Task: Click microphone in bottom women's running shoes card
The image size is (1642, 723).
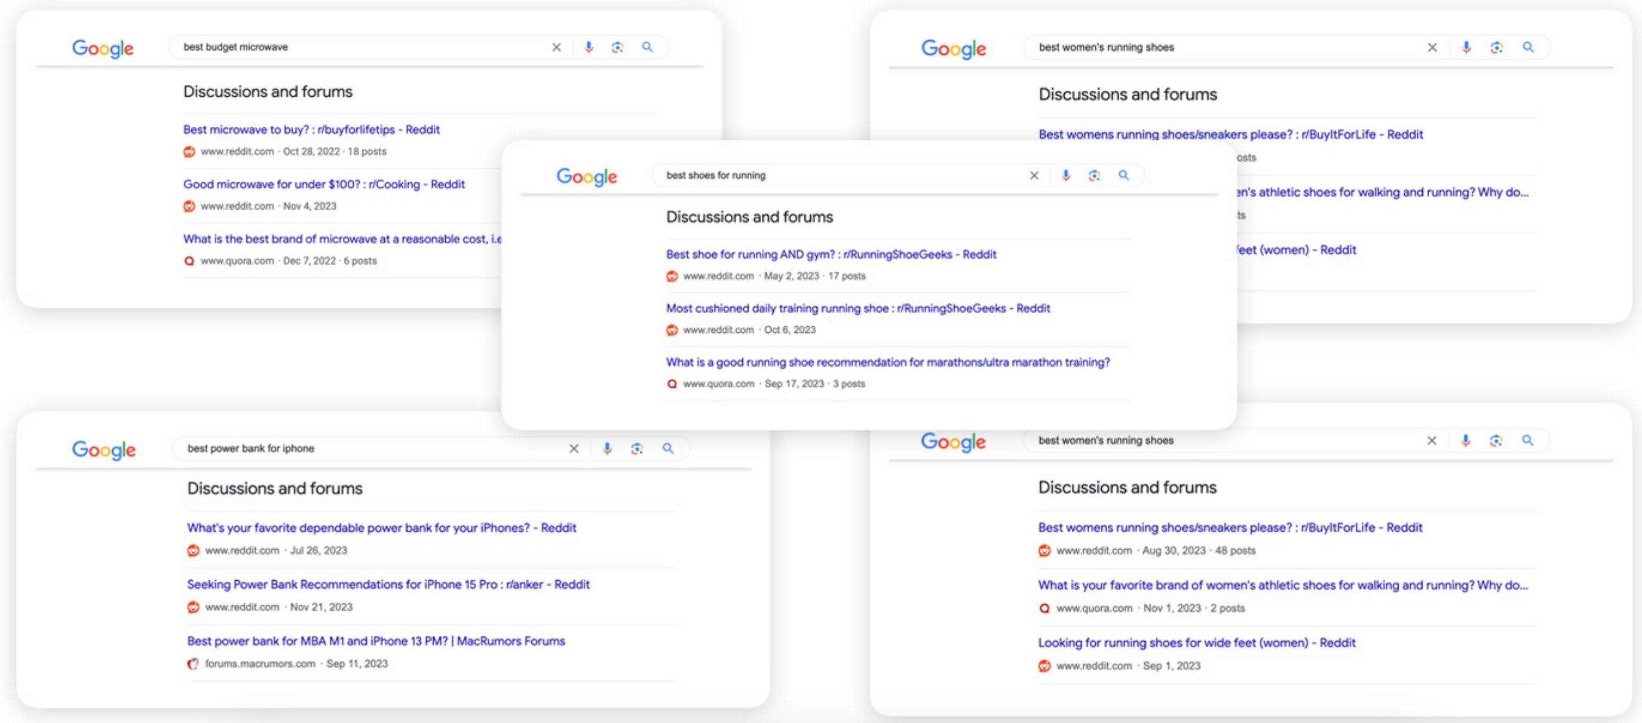Action: pyautogui.click(x=1466, y=440)
